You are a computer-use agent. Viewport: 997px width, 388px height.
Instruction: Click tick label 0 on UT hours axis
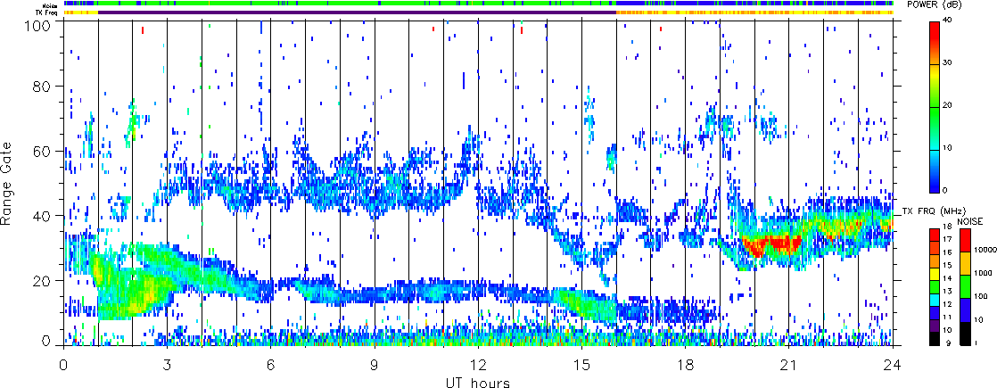coord(63,367)
